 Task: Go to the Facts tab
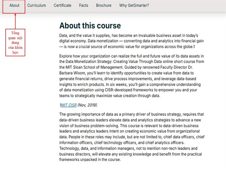pos(83,5)
